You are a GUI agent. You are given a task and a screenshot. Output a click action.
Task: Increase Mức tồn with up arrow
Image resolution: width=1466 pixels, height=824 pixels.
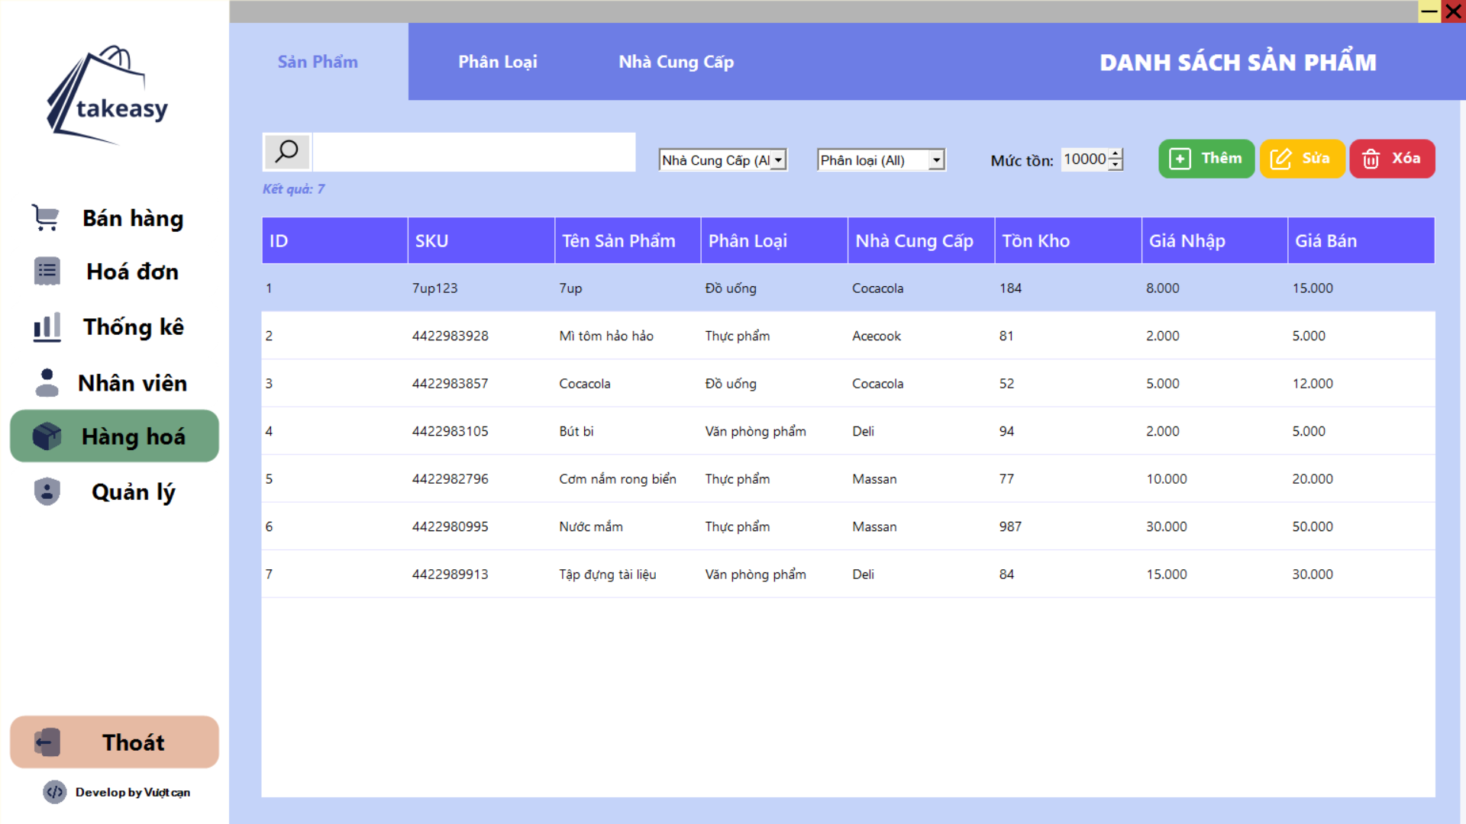[x=1116, y=154]
